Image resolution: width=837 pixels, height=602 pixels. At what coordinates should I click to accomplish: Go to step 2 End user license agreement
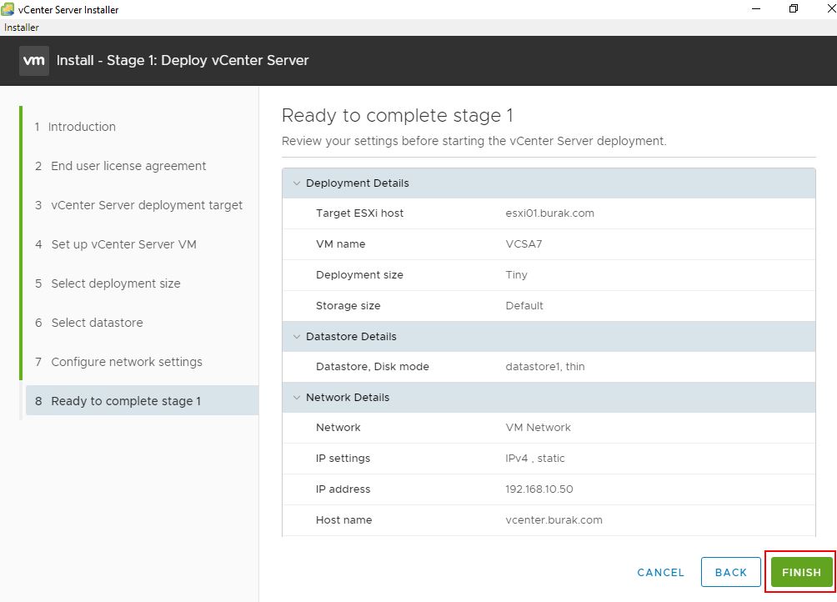121,166
